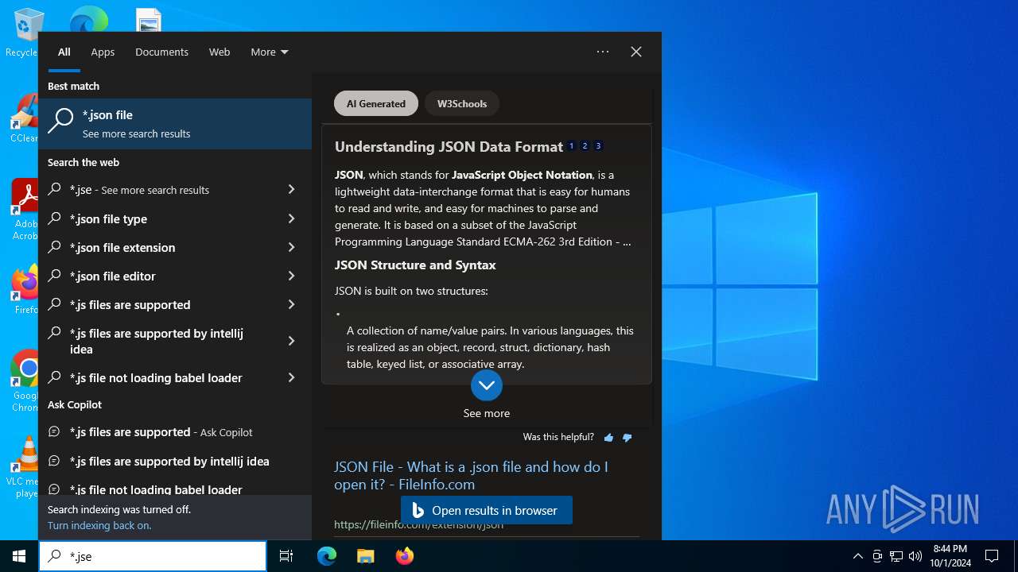1018x572 pixels.
Task: Expand arrow for *.jse search result
Action: coord(291,190)
